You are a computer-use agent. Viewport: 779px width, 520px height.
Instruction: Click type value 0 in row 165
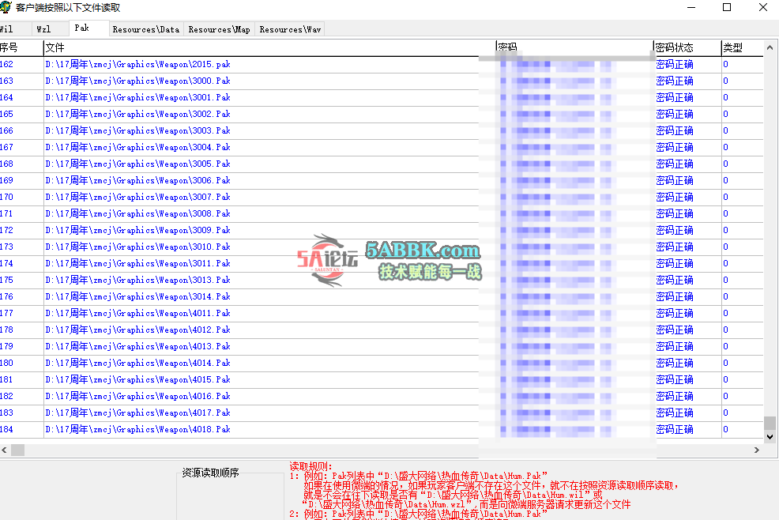[x=726, y=114]
